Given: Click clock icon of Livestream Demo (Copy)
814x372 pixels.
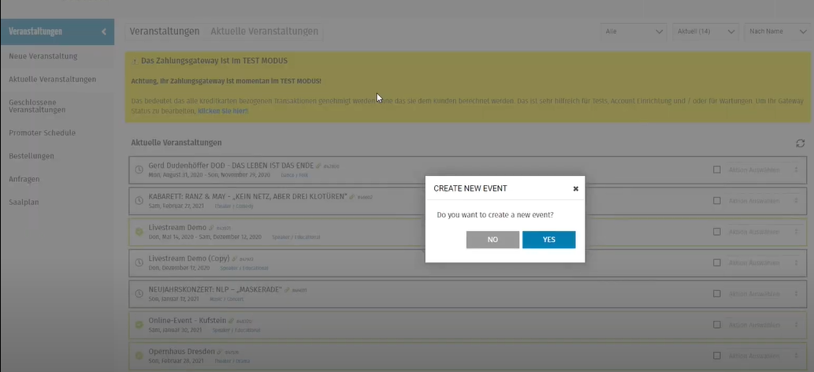Looking at the screenshot, I should pyautogui.click(x=139, y=262).
